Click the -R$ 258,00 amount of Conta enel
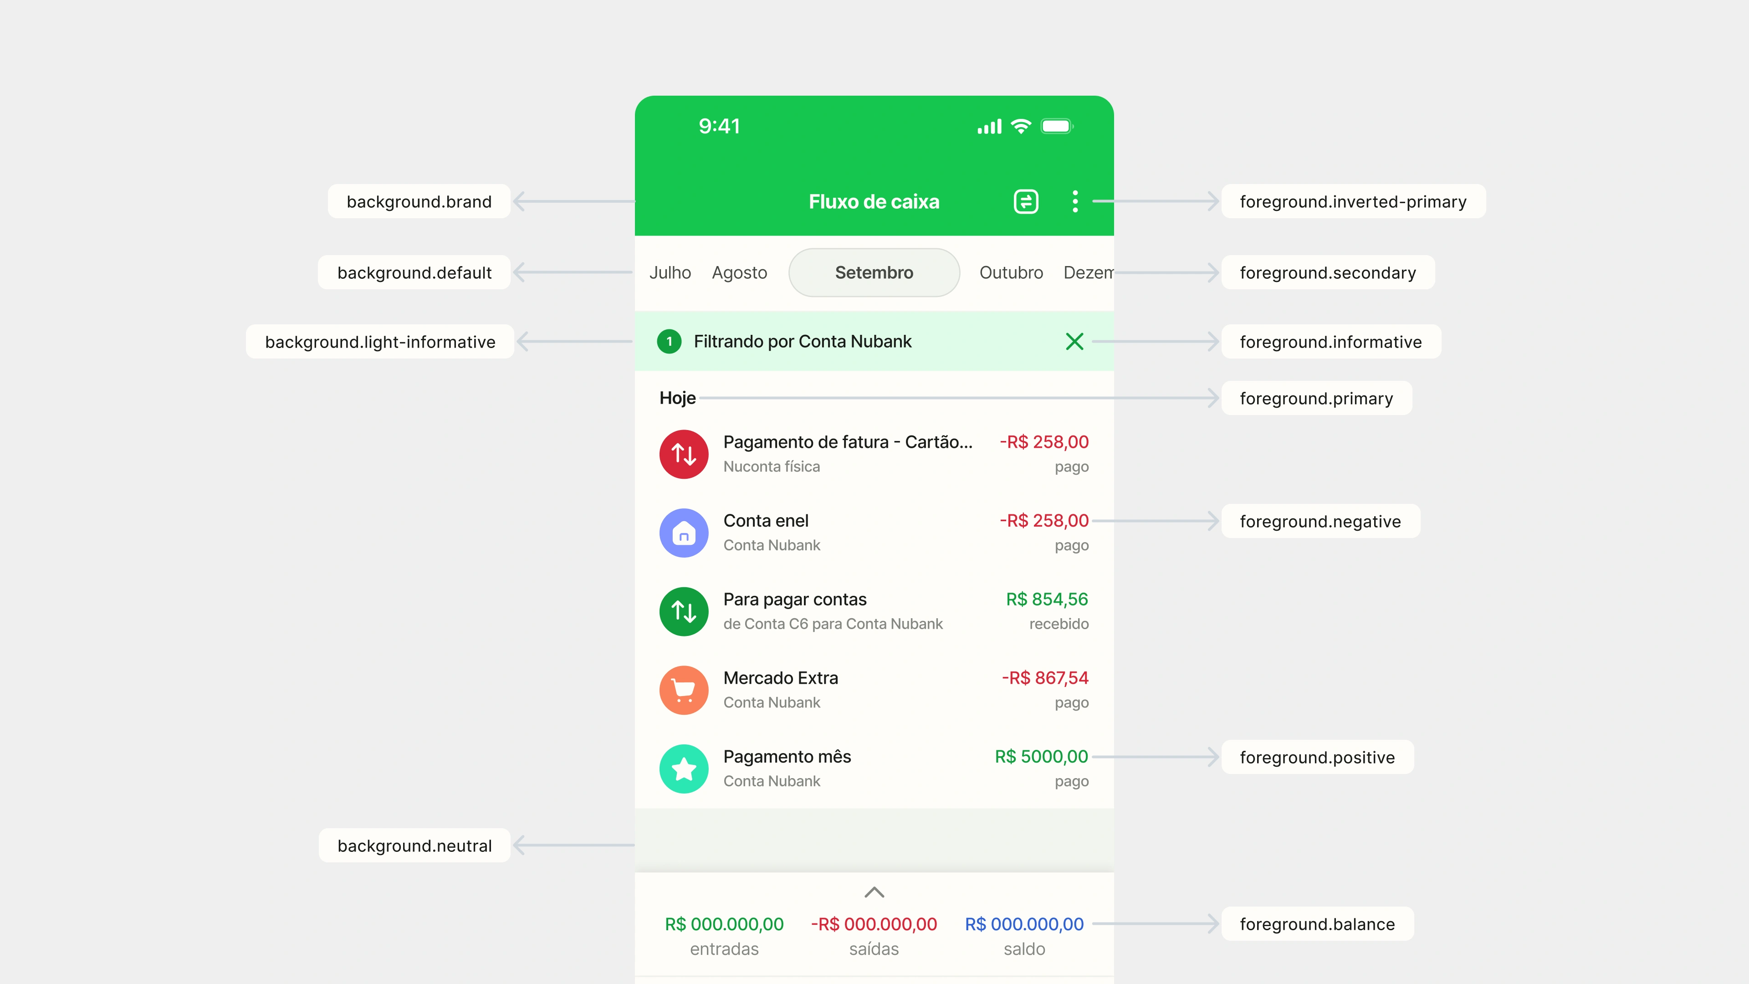The height and width of the screenshot is (984, 1749). pyautogui.click(x=1043, y=521)
